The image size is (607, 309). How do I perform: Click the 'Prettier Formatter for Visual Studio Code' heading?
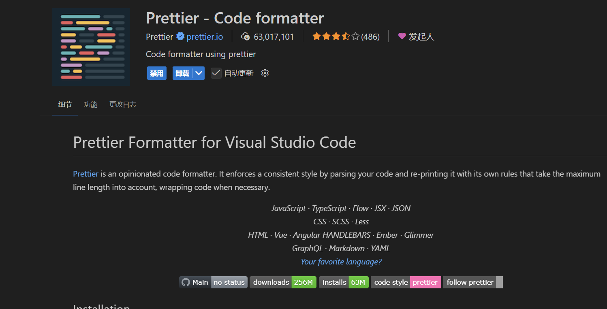click(215, 143)
